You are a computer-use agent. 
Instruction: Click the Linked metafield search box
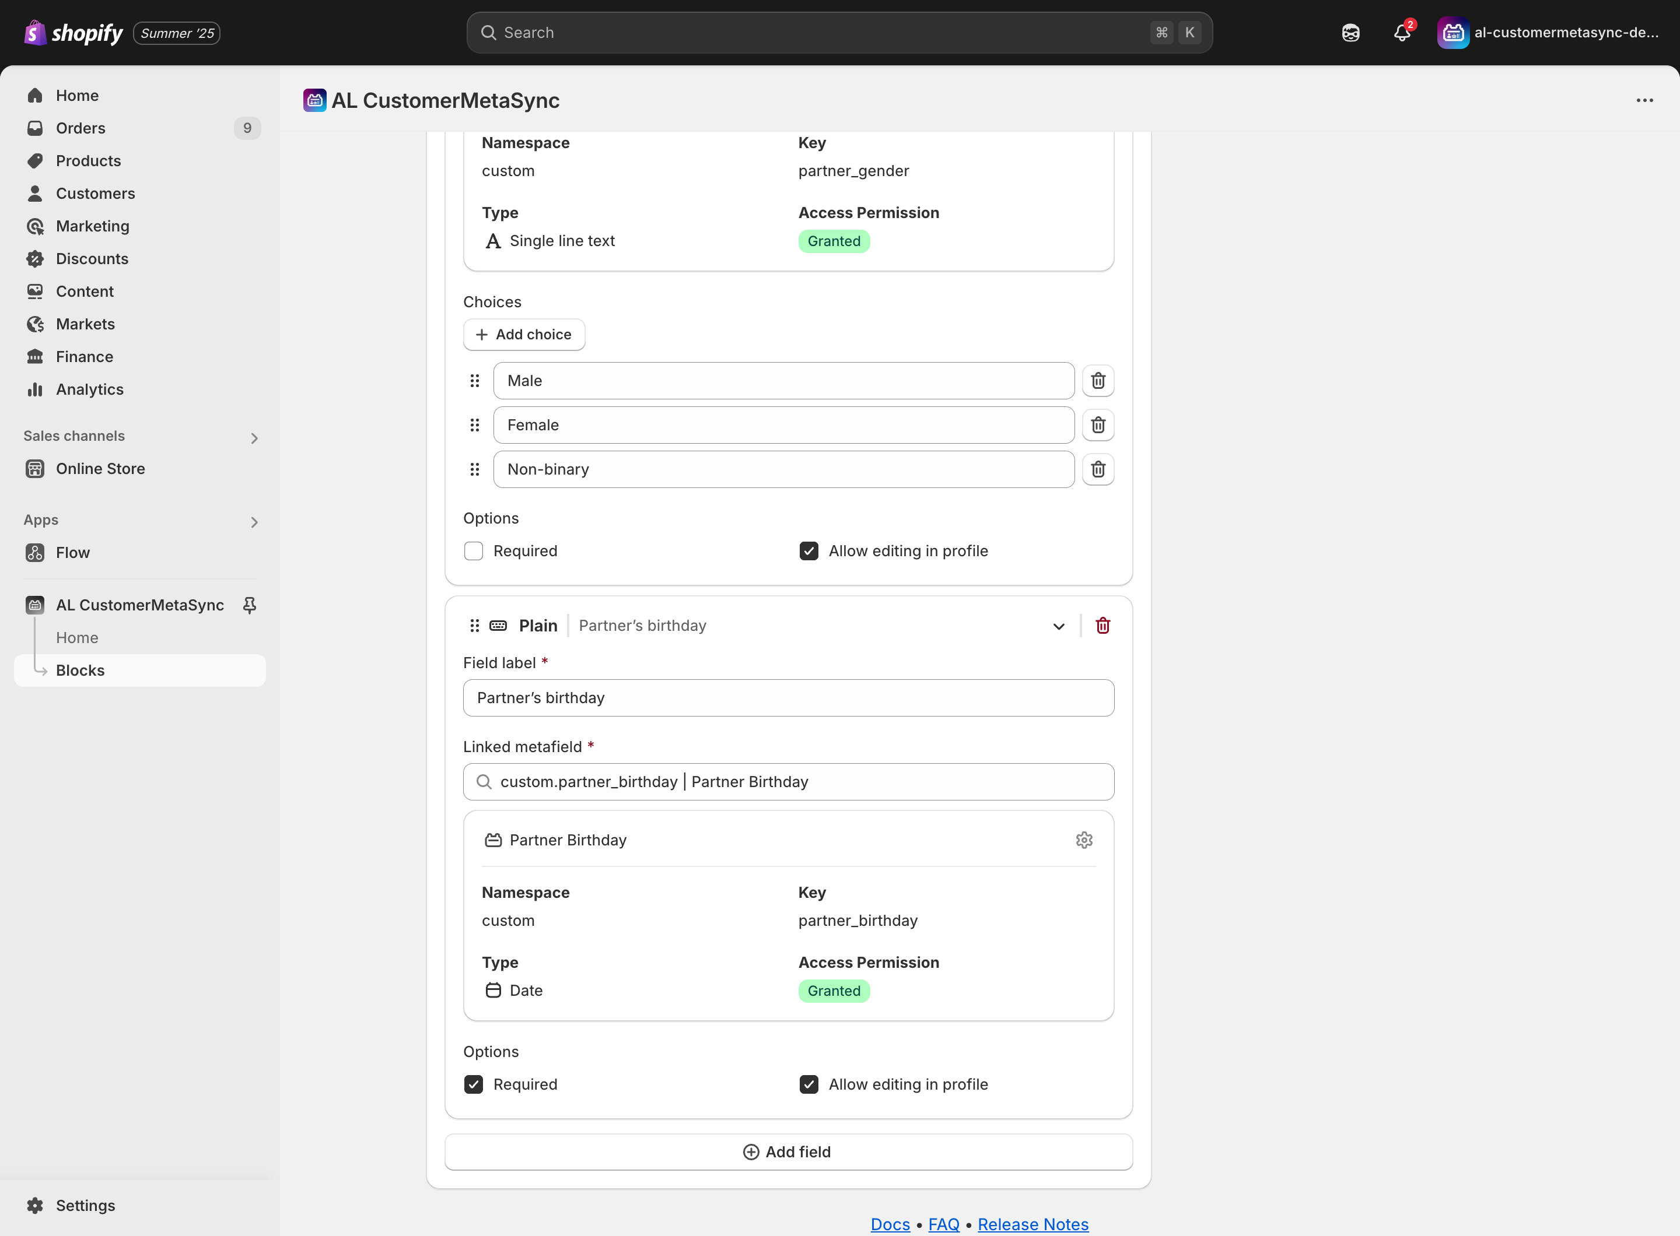point(788,782)
